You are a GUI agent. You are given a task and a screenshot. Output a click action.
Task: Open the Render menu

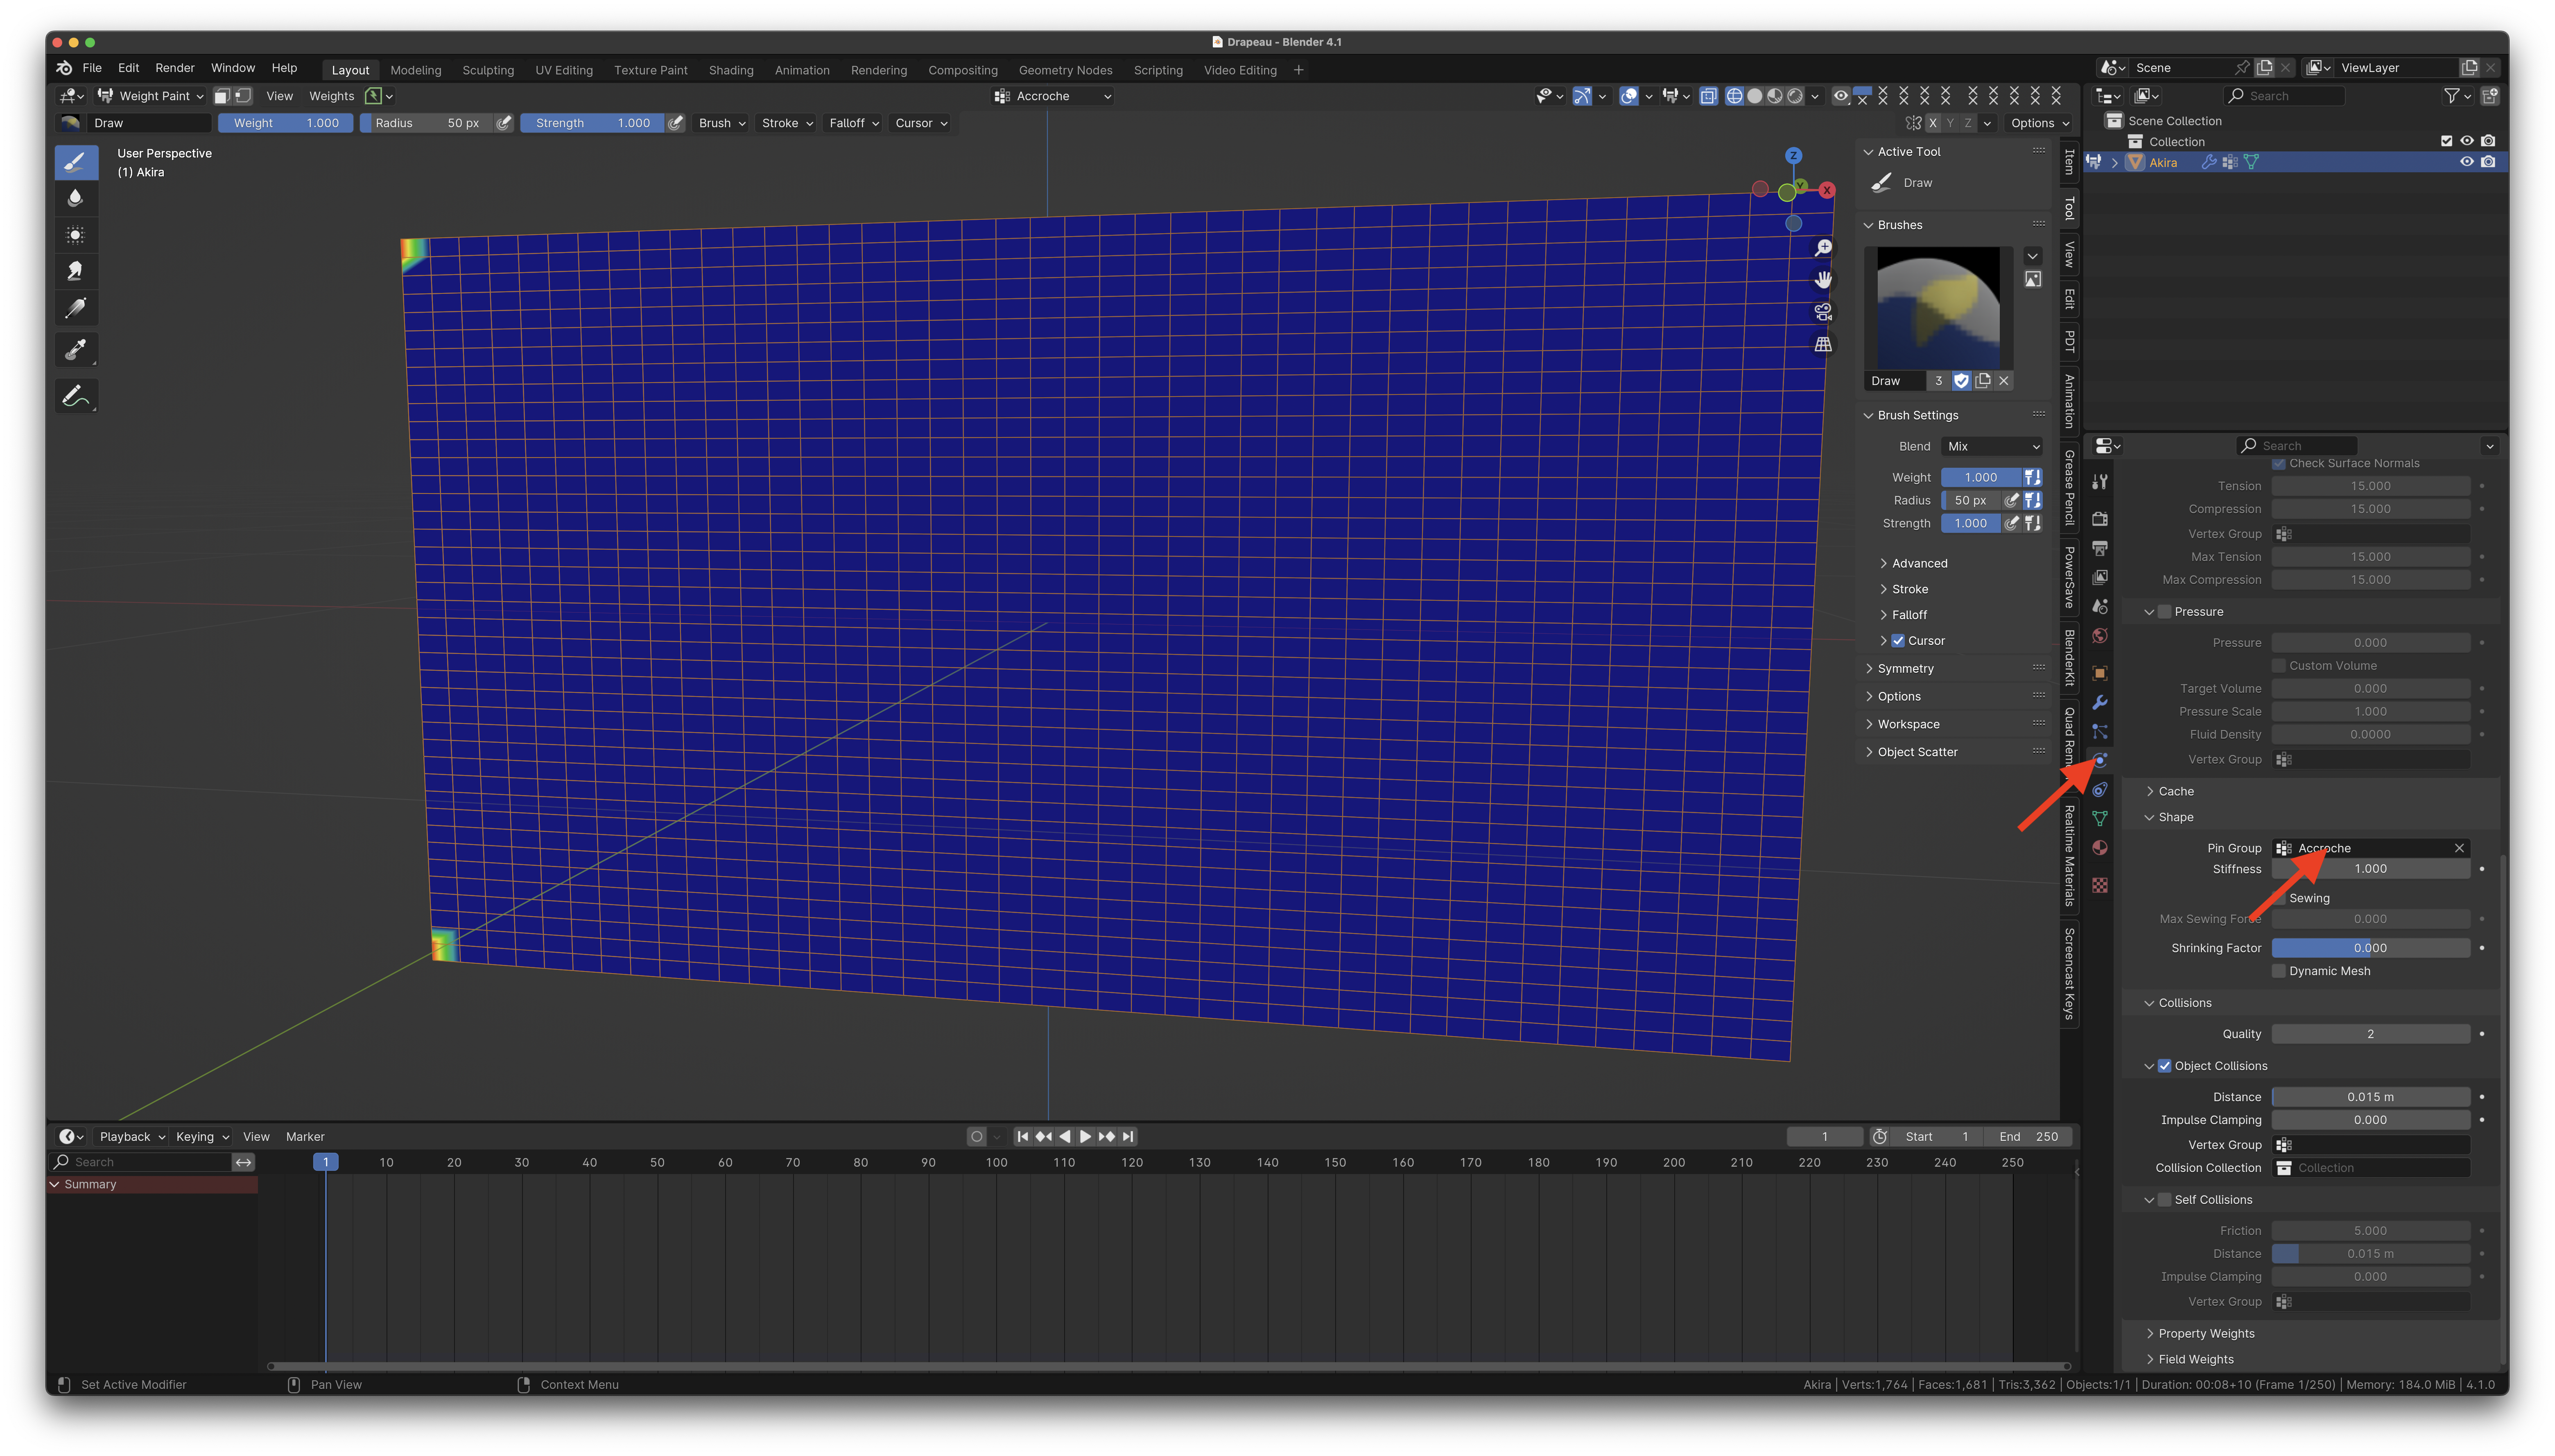click(x=175, y=68)
